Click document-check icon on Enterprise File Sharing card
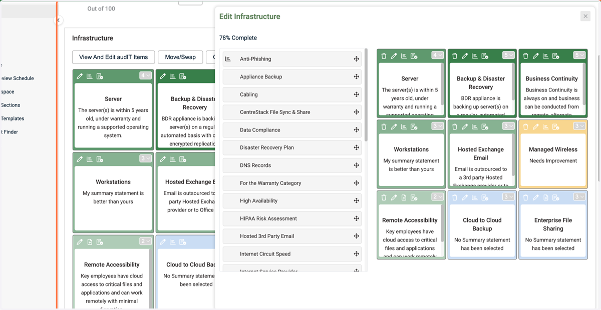Image resolution: width=601 pixels, height=310 pixels. (x=556, y=197)
